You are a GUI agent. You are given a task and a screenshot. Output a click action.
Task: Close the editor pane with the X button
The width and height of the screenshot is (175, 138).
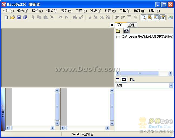coord(112,25)
